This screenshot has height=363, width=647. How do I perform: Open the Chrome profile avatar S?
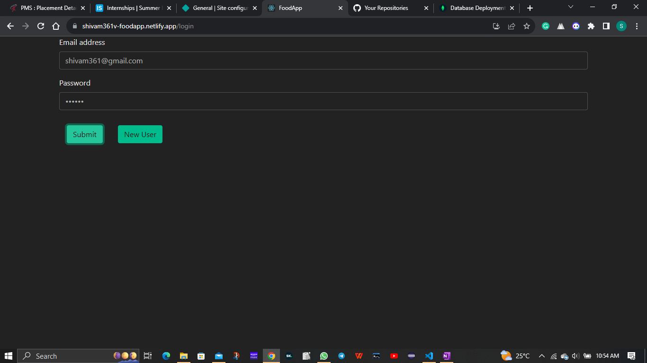click(x=622, y=26)
